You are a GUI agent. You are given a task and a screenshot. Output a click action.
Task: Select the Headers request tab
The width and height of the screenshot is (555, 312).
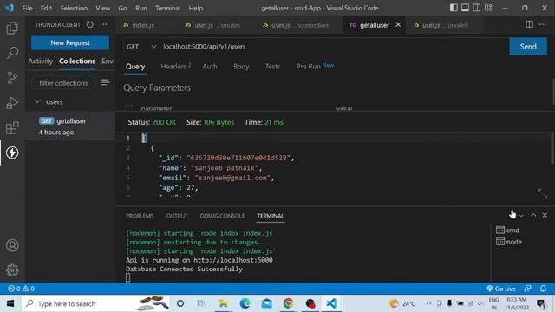coord(175,66)
